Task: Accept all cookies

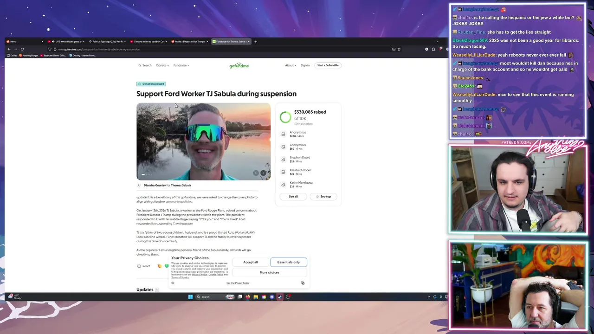Action: point(251,263)
